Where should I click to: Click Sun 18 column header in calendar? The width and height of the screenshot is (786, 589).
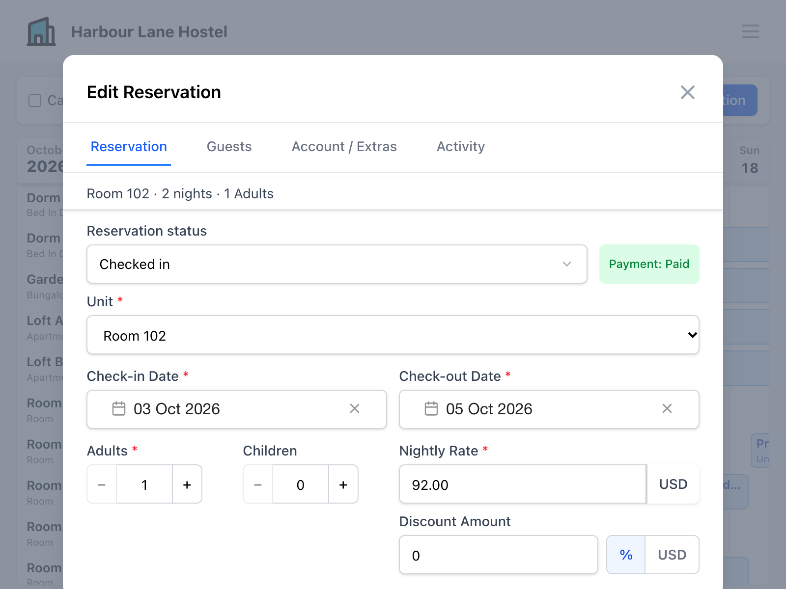pyautogui.click(x=750, y=160)
